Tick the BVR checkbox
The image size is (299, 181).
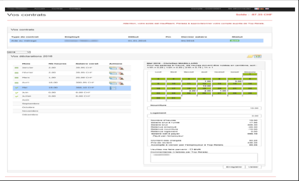(x=191, y=150)
